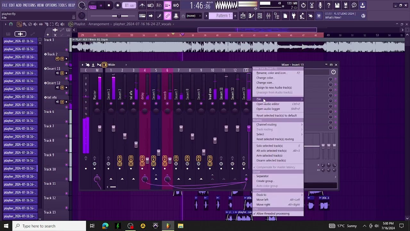Open the playlist view from the toolbar

tap(243, 16)
